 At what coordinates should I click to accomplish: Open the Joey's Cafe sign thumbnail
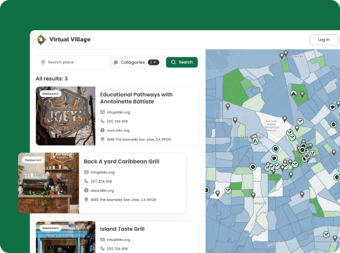click(x=66, y=116)
